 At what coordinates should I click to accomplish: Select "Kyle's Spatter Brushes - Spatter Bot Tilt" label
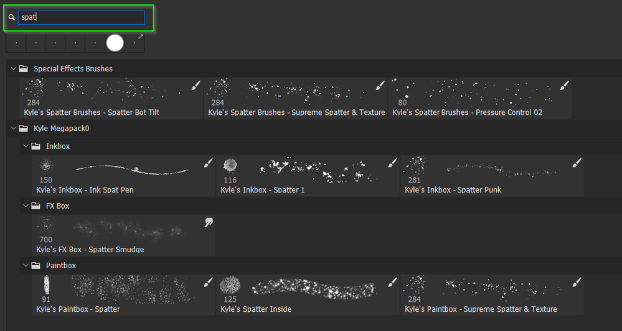click(x=92, y=112)
